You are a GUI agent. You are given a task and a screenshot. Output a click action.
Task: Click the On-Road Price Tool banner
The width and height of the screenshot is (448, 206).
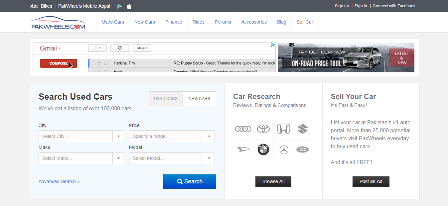tap(346, 57)
